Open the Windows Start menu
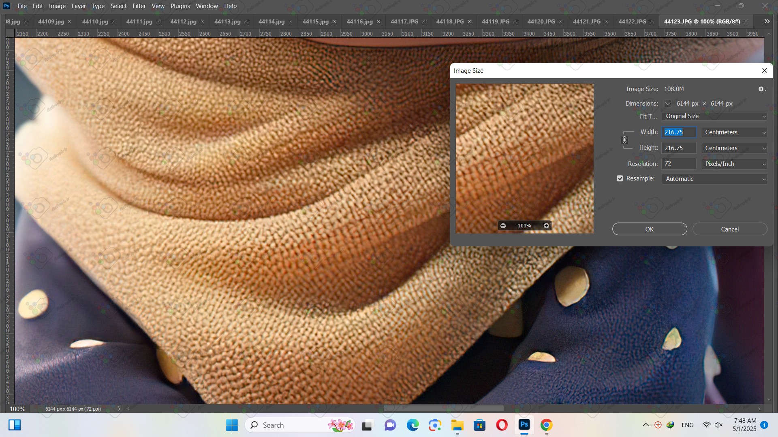 click(232, 425)
